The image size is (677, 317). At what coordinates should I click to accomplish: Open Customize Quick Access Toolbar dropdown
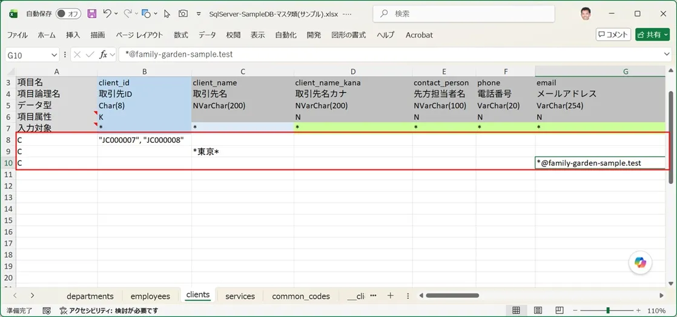(x=199, y=14)
